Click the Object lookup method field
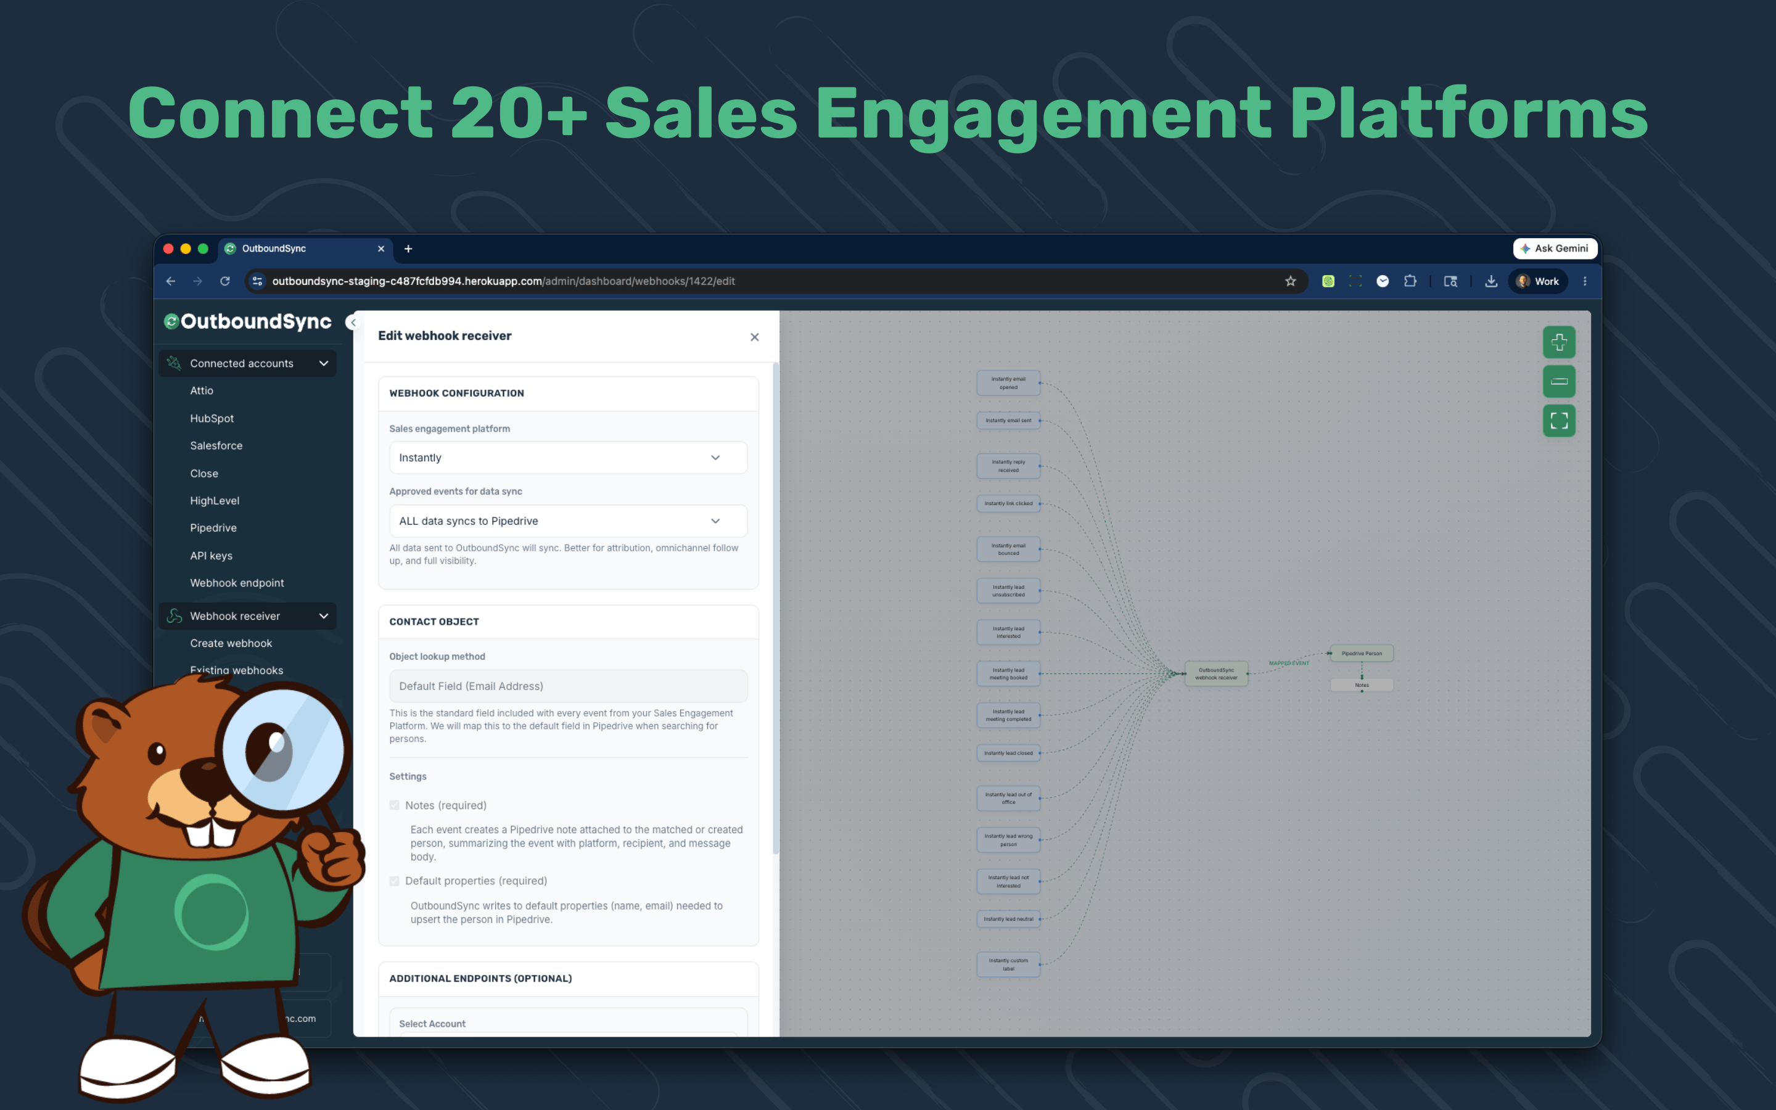Image resolution: width=1776 pixels, height=1110 pixels. point(568,686)
